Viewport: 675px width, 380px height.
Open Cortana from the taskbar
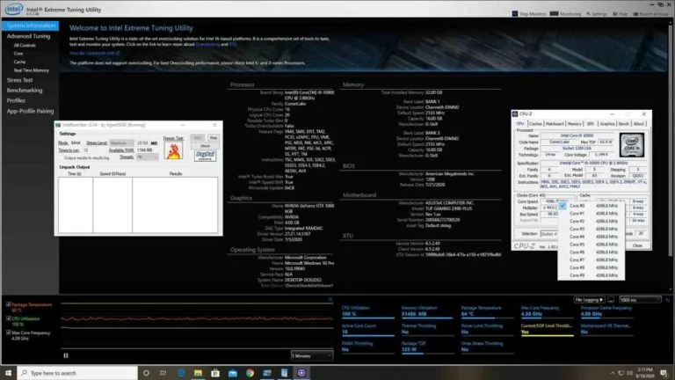pos(146,373)
